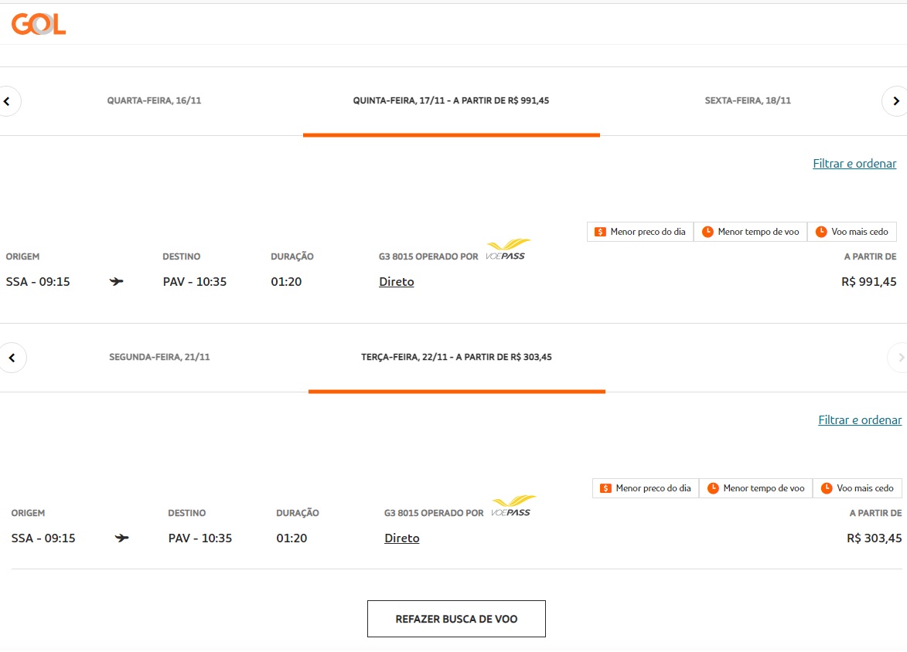Open Direto details for return flight
The height and width of the screenshot is (652, 907).
[401, 538]
